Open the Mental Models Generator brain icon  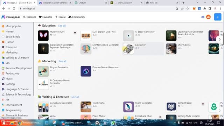tap(86, 49)
